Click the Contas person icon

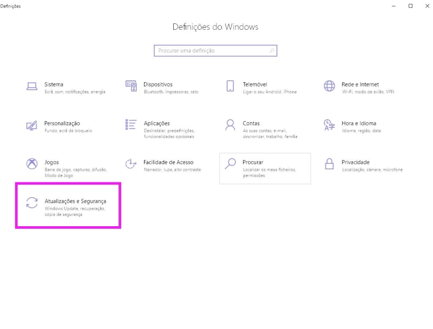(x=230, y=126)
